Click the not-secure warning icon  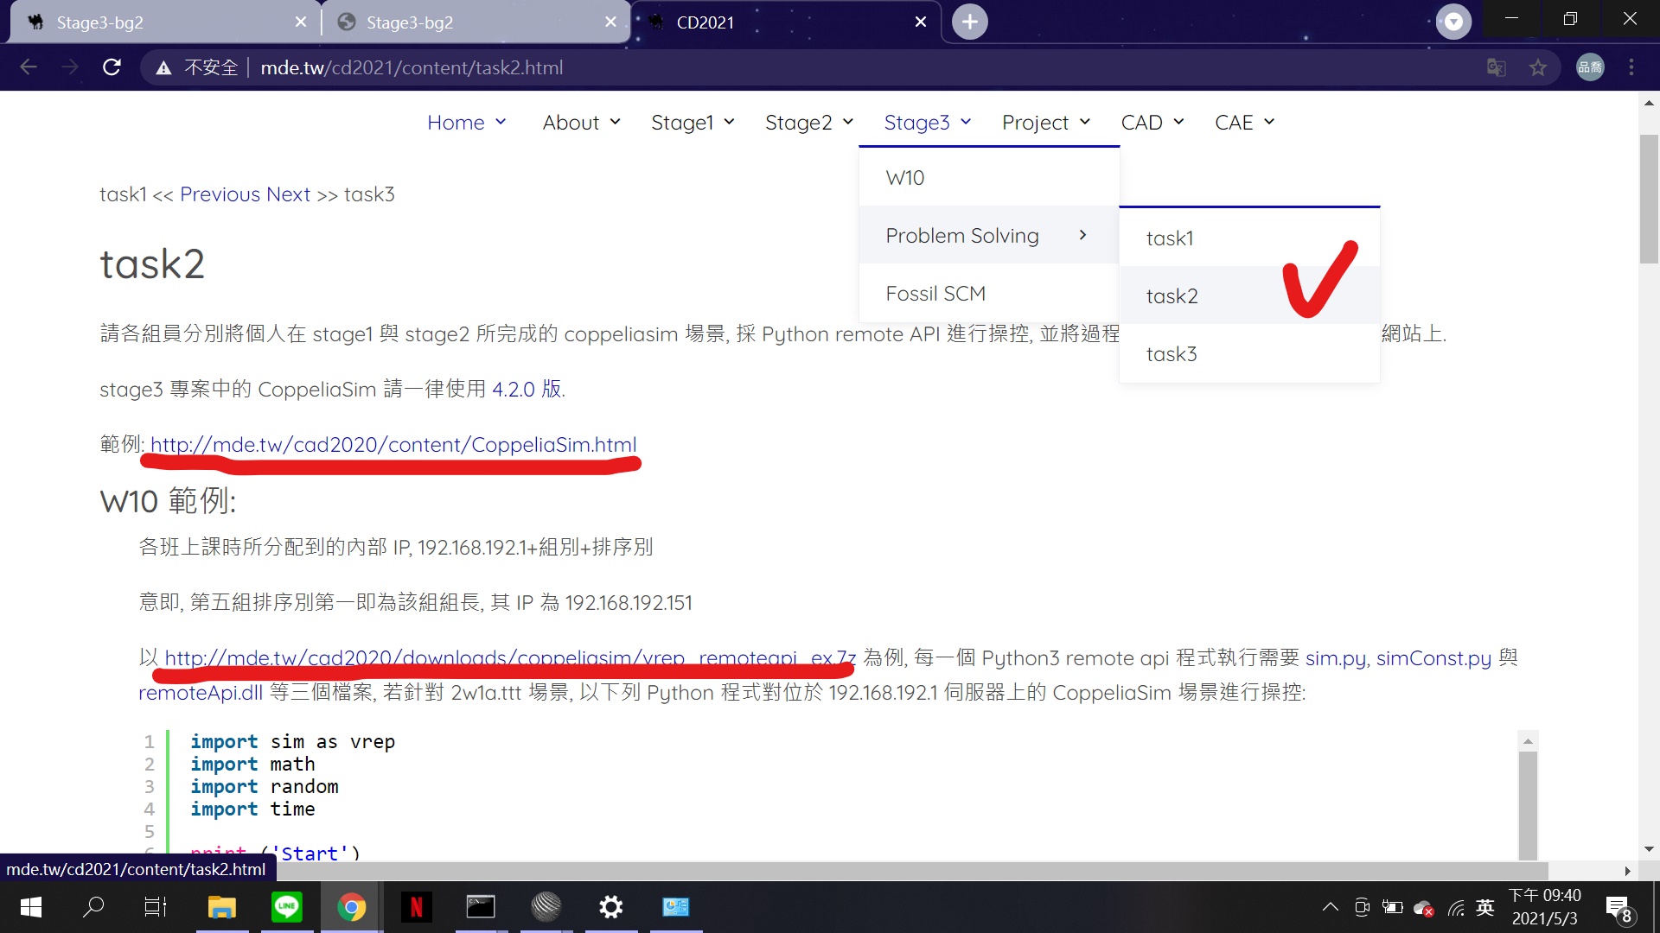(x=163, y=67)
